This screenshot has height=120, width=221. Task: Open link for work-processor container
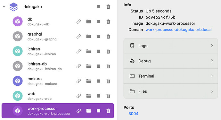coord(79,111)
